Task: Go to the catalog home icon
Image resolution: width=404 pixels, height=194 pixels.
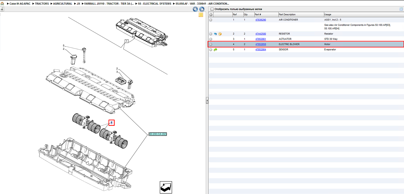Action: click(x=2, y=4)
